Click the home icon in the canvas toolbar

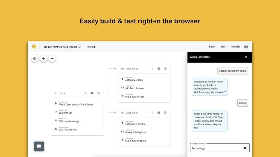(35, 58)
